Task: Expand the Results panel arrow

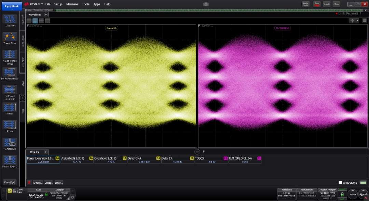Action: (46, 152)
